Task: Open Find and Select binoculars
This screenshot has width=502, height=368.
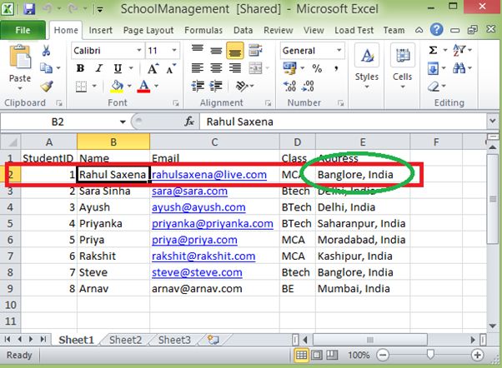Action: point(459,68)
